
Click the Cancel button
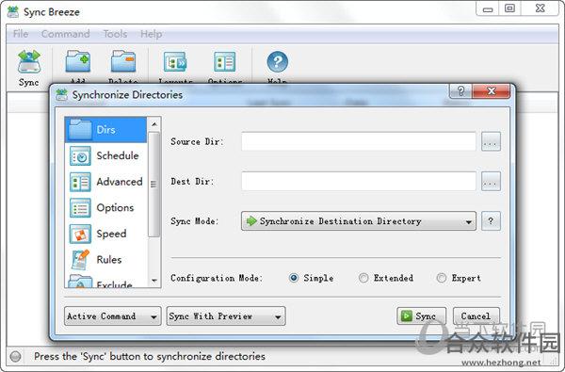point(476,316)
